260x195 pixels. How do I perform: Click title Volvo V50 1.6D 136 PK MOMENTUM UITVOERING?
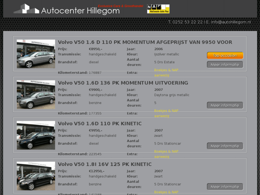point(123,83)
